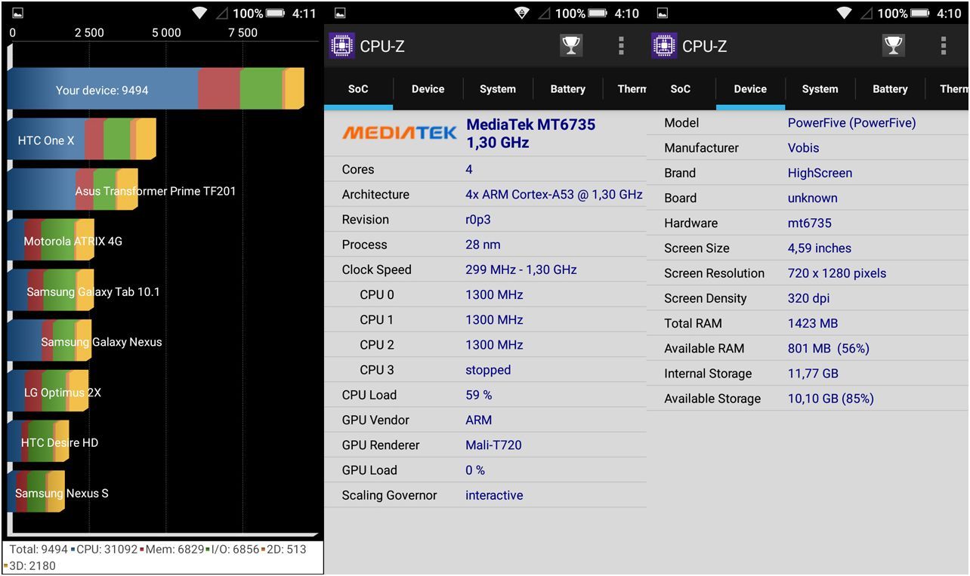Open the three-dot overflow menu in the middle CPU-Z screen
Image resolution: width=970 pixels, height=576 pixels.
point(621,46)
